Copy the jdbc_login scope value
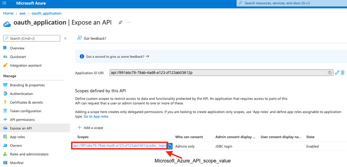347x167 pixels. click(x=170, y=146)
